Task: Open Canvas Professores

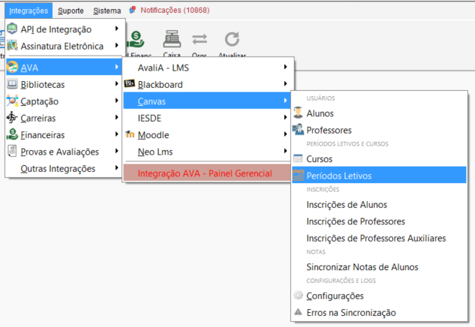Action: [x=379, y=130]
